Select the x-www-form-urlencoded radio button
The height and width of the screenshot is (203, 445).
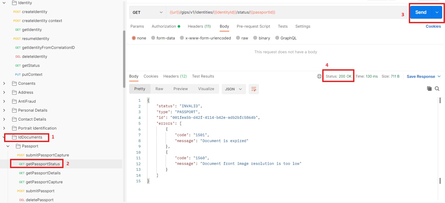[x=182, y=38]
